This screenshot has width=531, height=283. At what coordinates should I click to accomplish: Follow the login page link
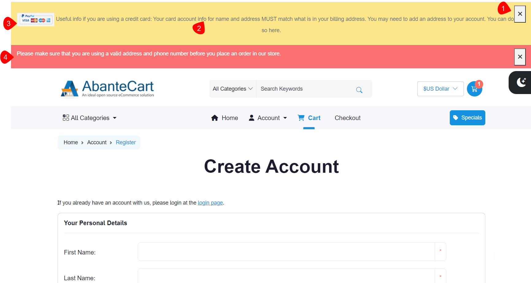(x=210, y=203)
